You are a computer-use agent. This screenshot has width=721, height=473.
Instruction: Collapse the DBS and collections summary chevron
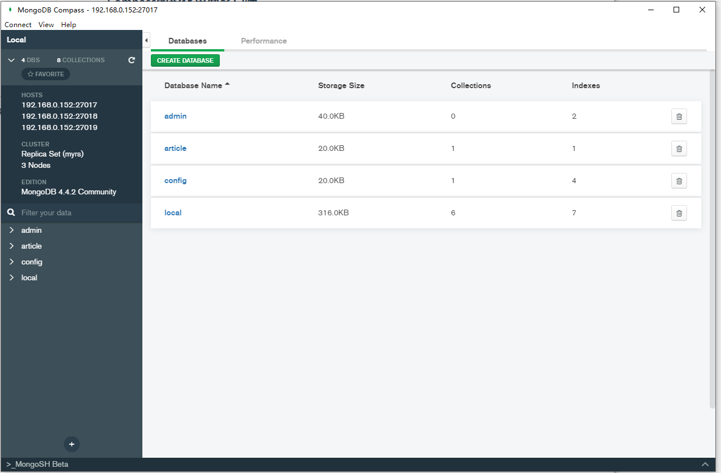[x=11, y=60]
